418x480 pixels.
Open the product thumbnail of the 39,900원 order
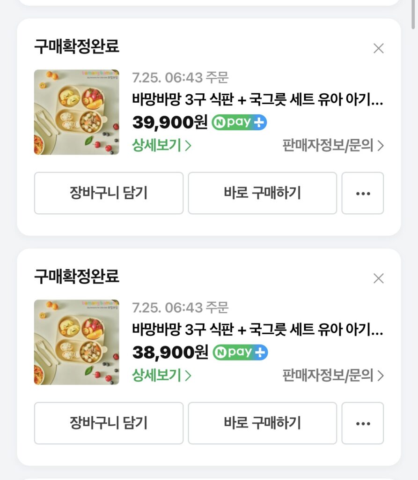(76, 112)
